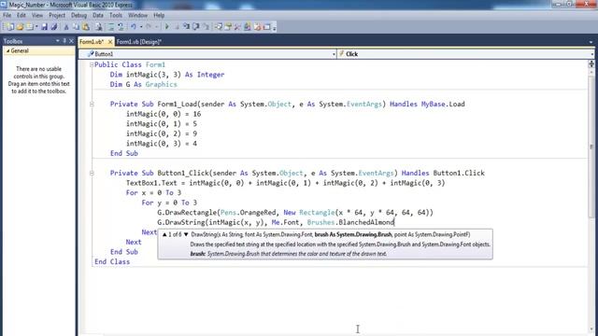Click the Open File folder icon
598x336 pixels.
20,27
